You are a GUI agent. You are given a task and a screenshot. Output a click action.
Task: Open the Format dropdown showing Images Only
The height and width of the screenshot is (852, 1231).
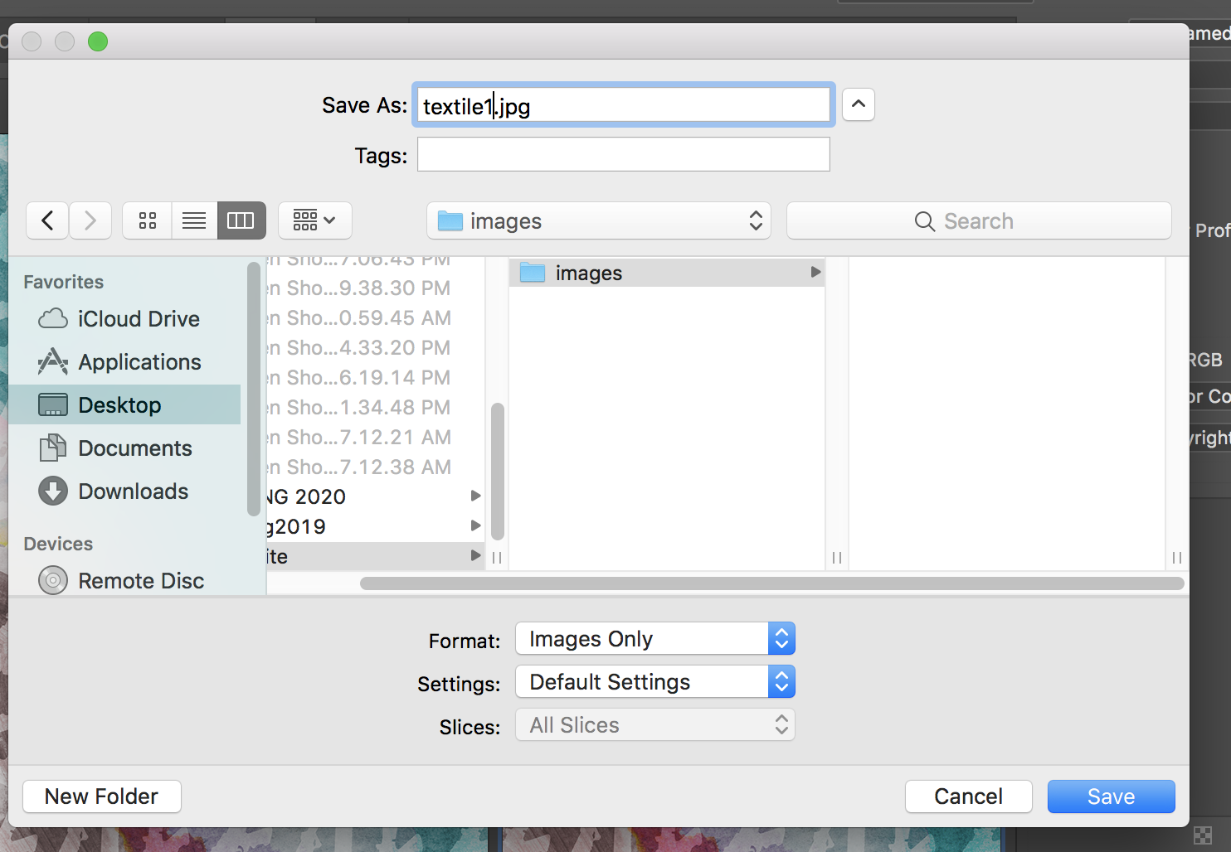[x=654, y=639]
